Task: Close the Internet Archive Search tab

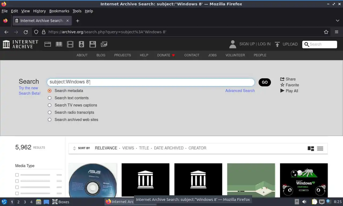Action: pyautogui.click(x=68, y=21)
